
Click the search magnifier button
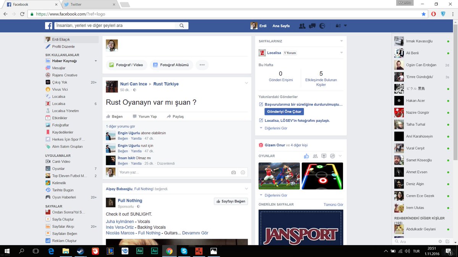pyautogui.click(x=182, y=26)
